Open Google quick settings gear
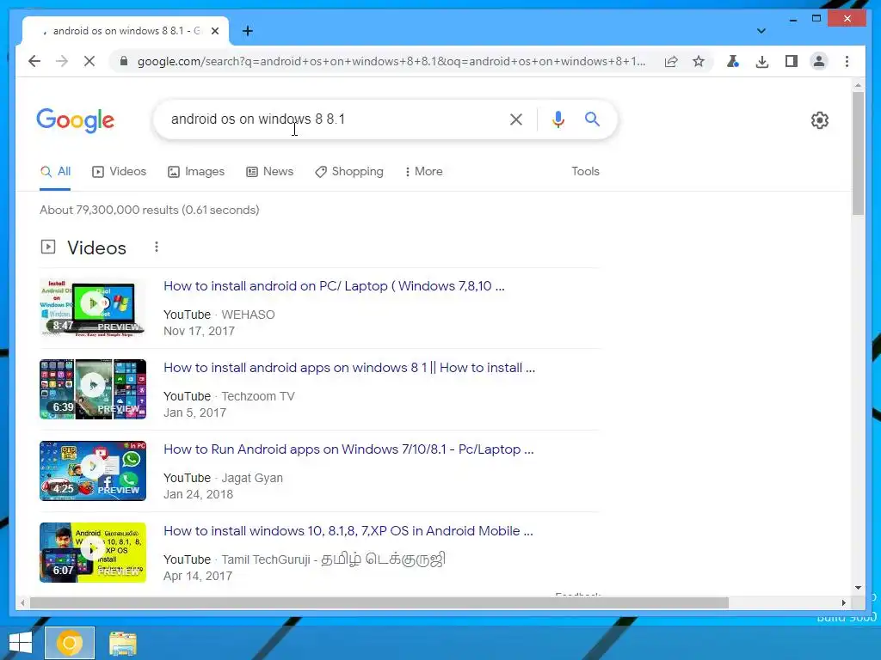 click(x=820, y=120)
